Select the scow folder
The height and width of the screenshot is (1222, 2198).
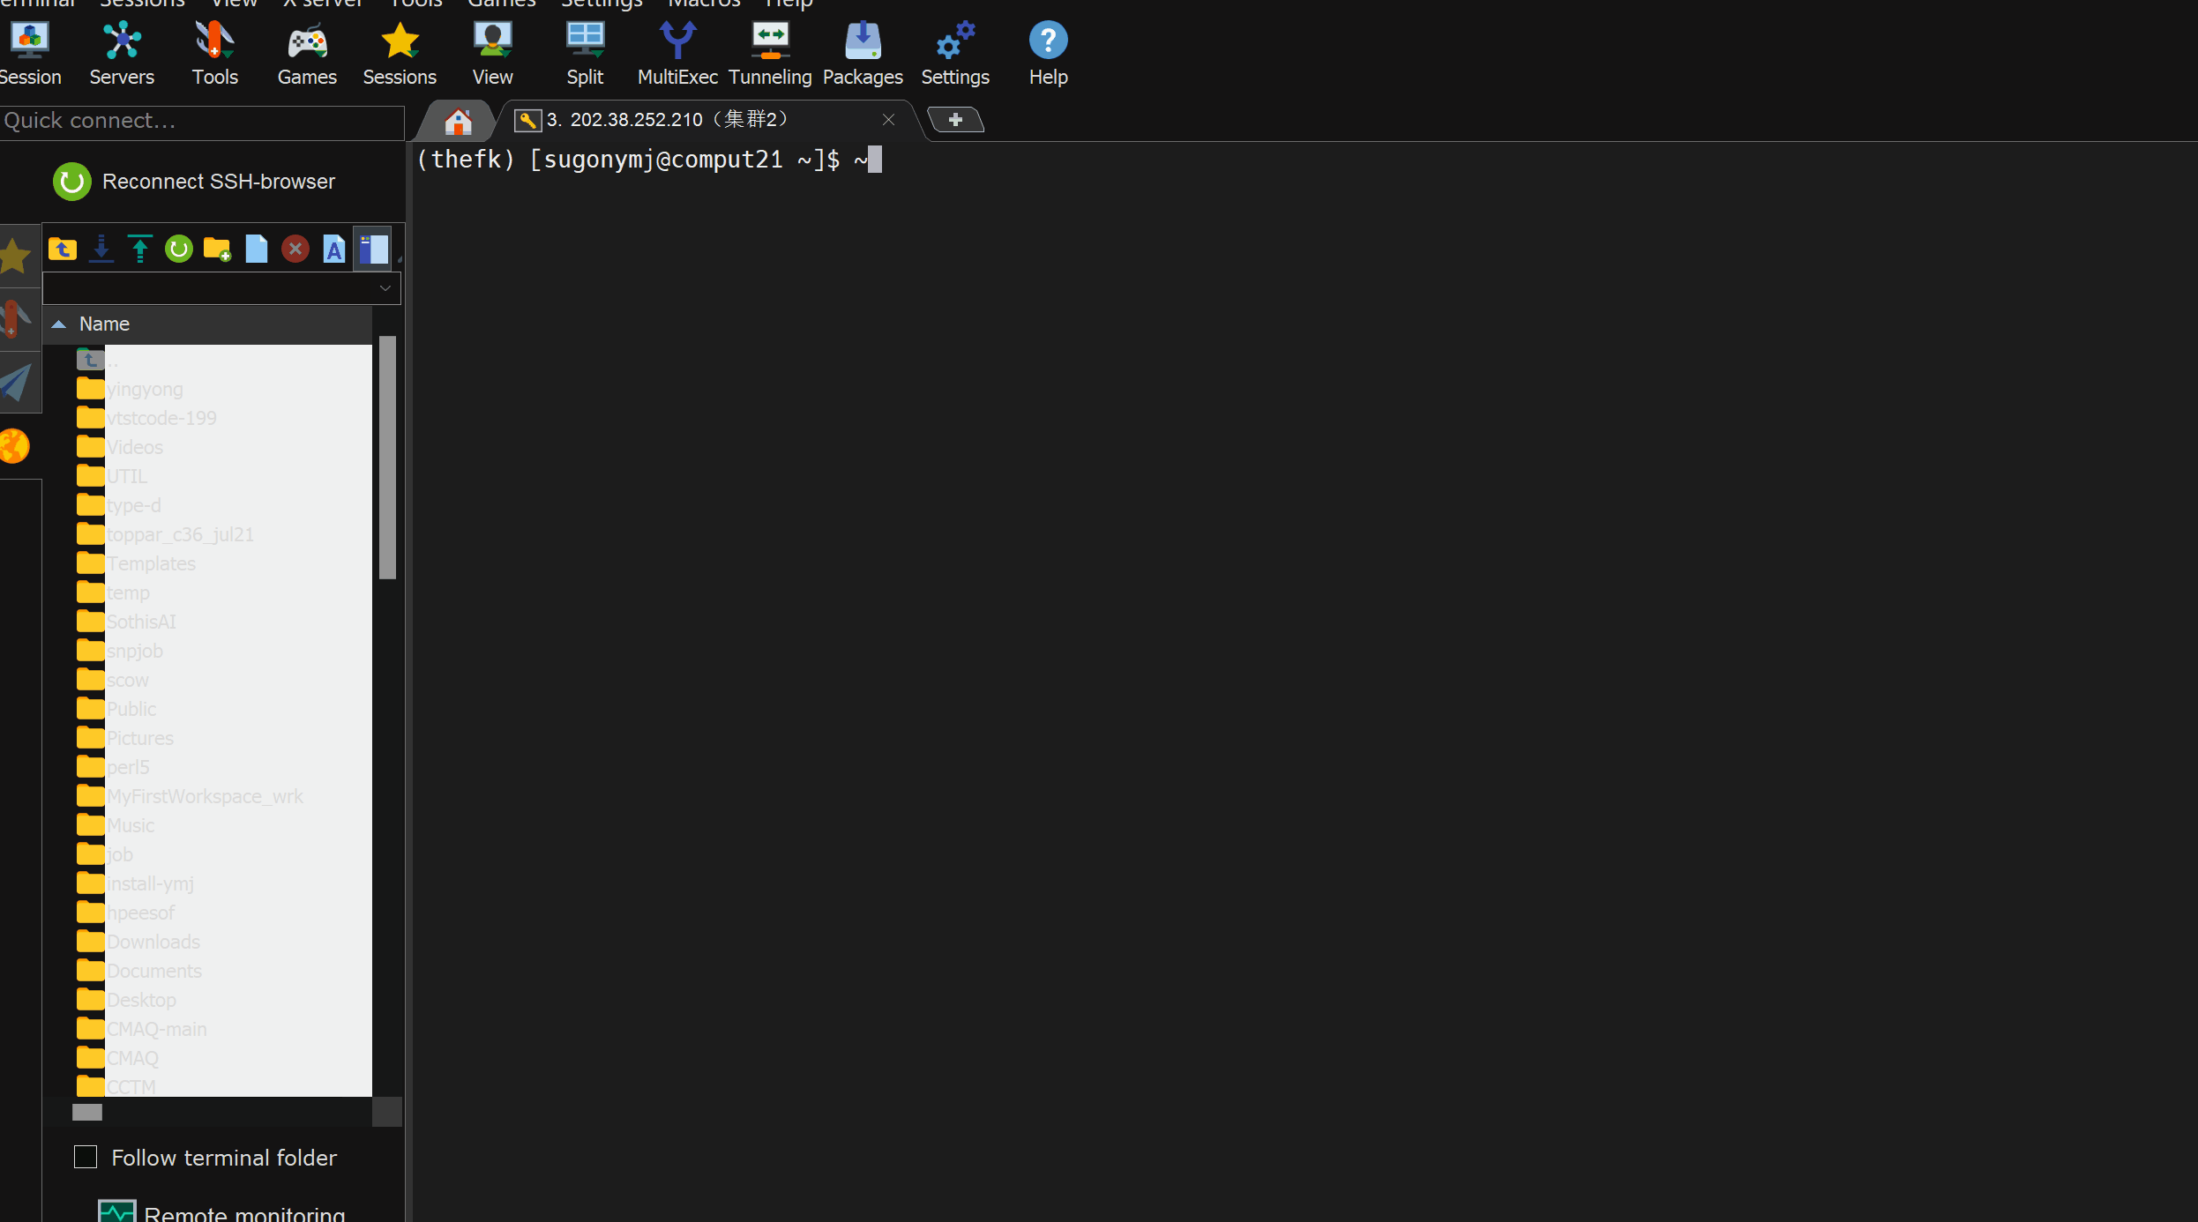click(113, 680)
